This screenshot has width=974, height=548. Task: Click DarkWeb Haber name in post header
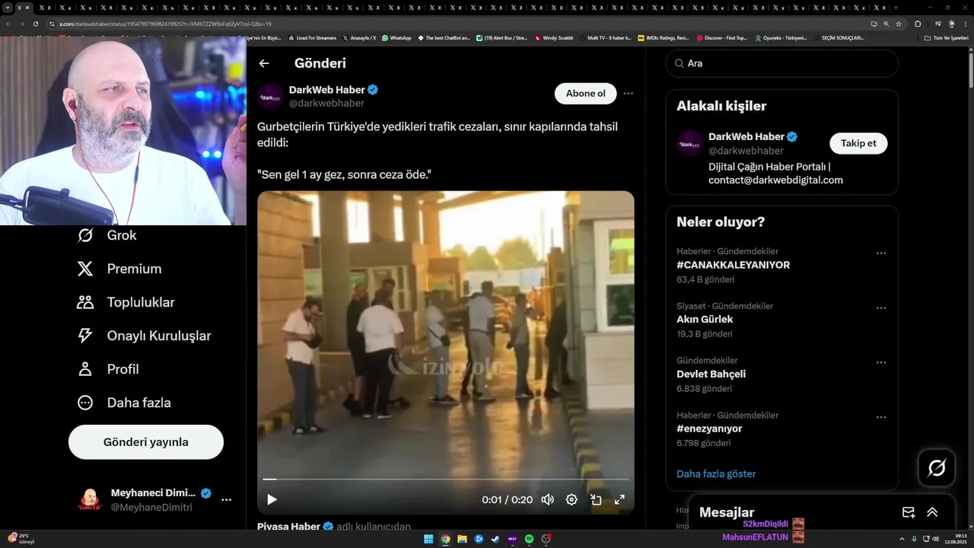click(x=327, y=90)
